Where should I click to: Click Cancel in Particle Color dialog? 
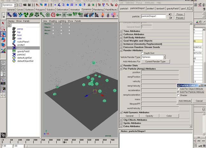[x=199, y=101]
